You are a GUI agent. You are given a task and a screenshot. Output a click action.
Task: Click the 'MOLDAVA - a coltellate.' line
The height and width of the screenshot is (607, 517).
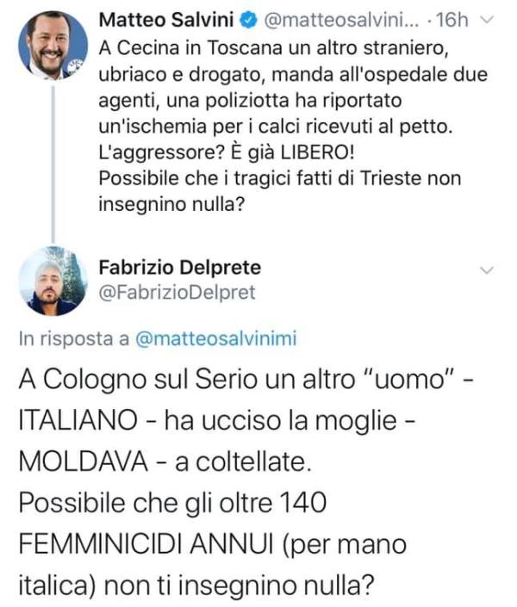pos(165,461)
